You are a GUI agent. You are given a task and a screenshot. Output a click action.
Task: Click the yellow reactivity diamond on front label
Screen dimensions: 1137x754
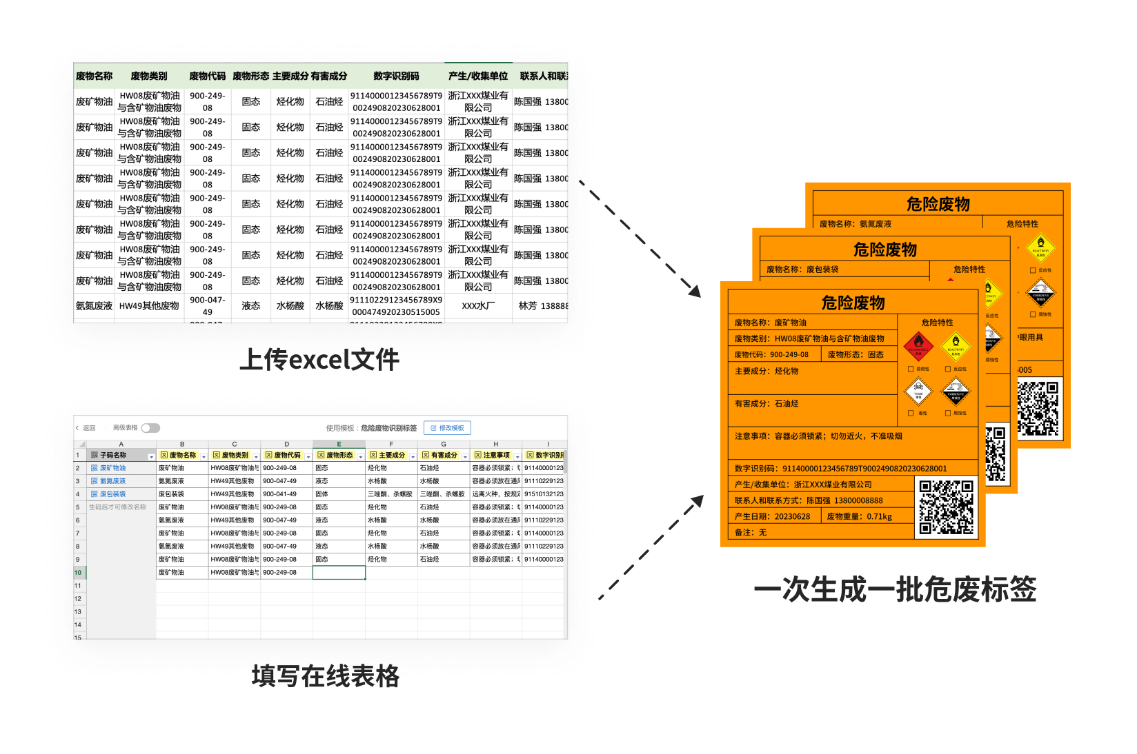pyautogui.click(x=956, y=346)
